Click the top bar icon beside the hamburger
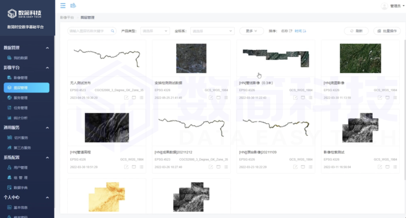 (x=73, y=5)
